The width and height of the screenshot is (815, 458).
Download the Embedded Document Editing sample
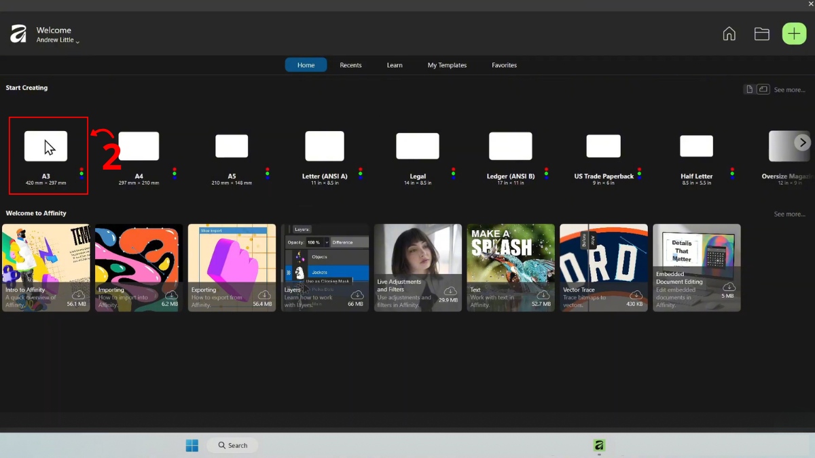729,287
